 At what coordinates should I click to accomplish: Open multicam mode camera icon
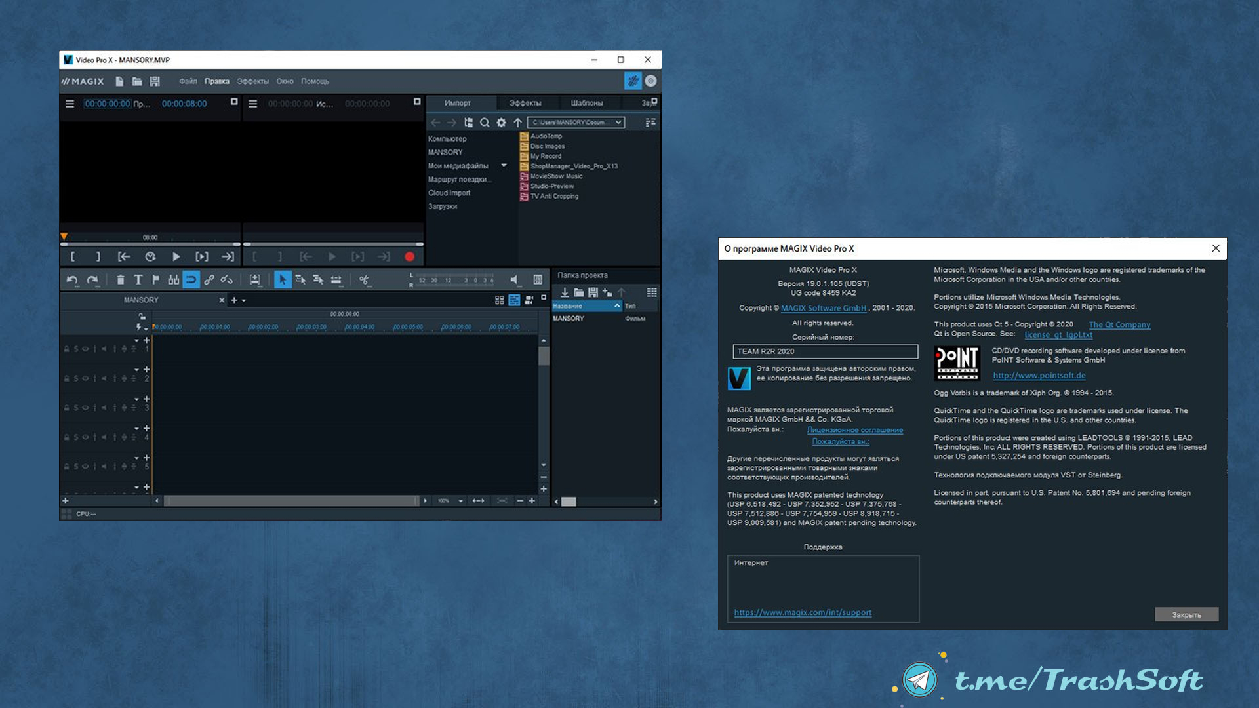pyautogui.click(x=529, y=300)
